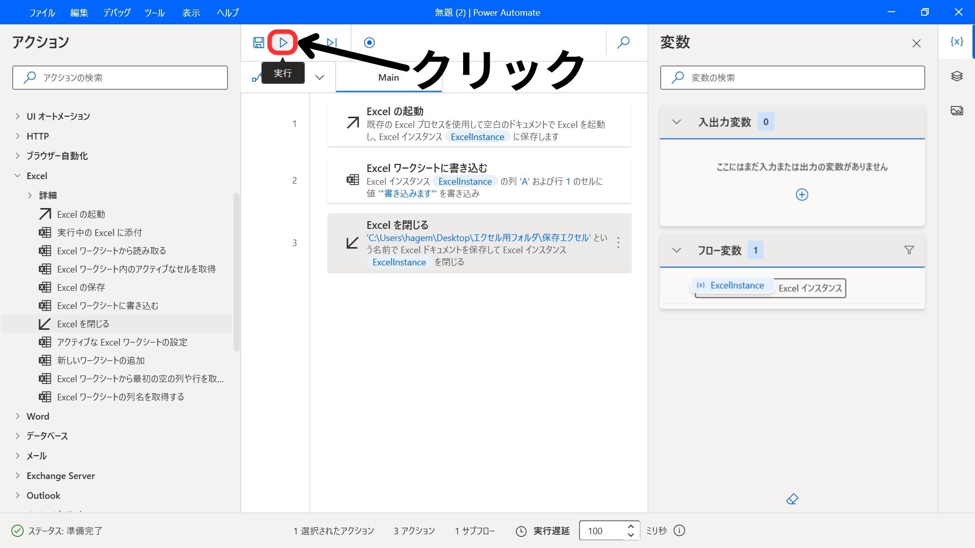Open the 編集 menu
This screenshot has width=975, height=548.
79,13
